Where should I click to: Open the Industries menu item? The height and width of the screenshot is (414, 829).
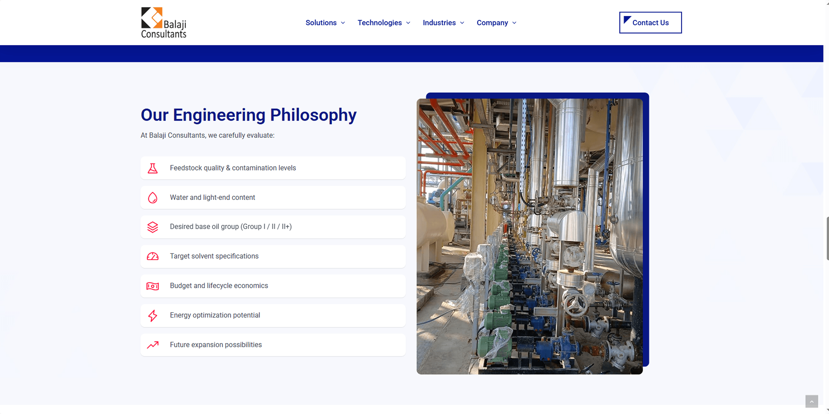(x=439, y=23)
